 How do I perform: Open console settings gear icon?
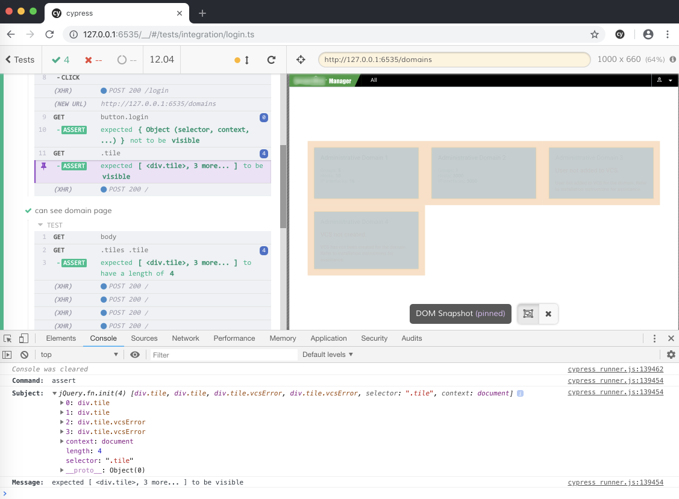point(671,355)
